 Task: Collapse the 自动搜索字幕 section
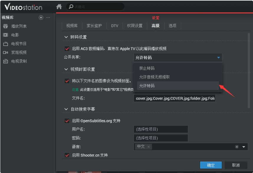coord(66,109)
